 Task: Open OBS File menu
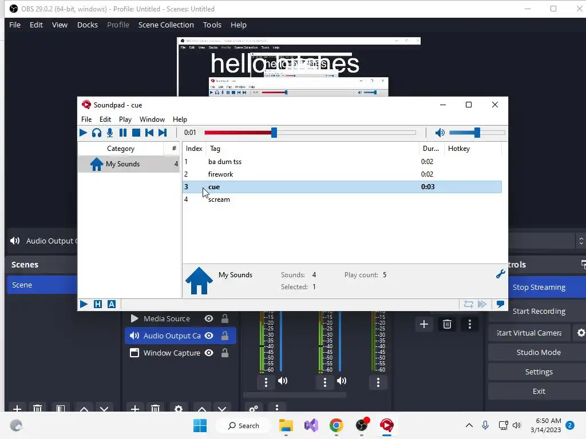coord(15,25)
